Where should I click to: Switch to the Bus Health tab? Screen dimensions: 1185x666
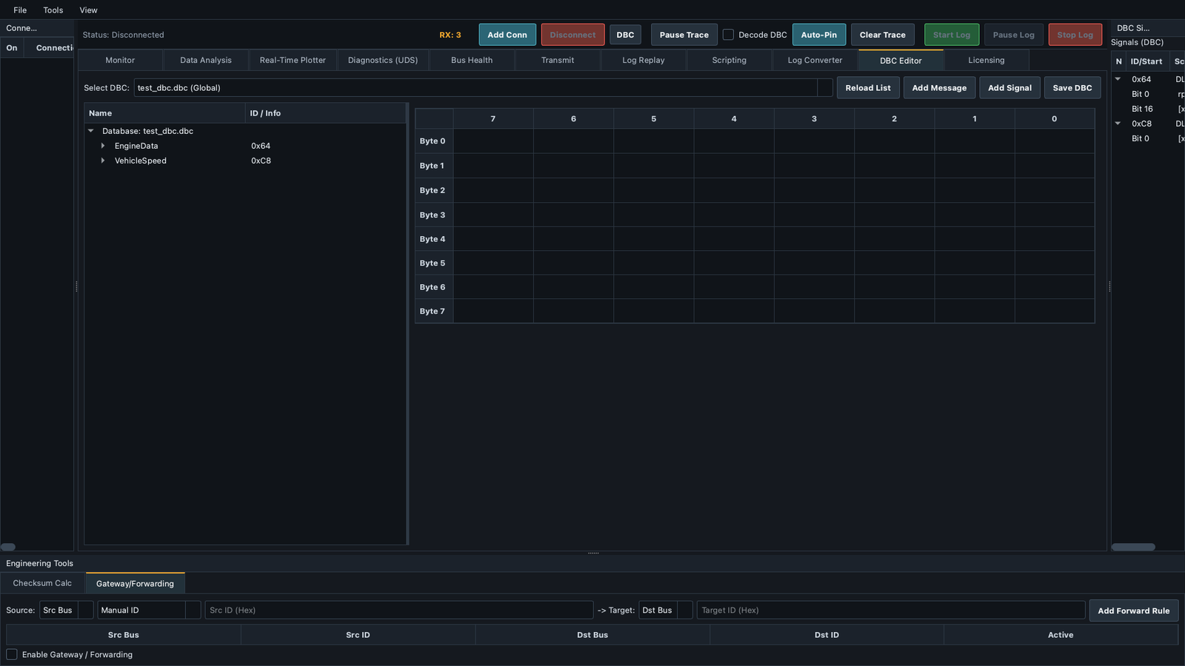472,60
